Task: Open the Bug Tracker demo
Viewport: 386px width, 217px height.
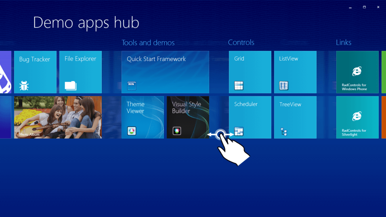Action: 35,72
